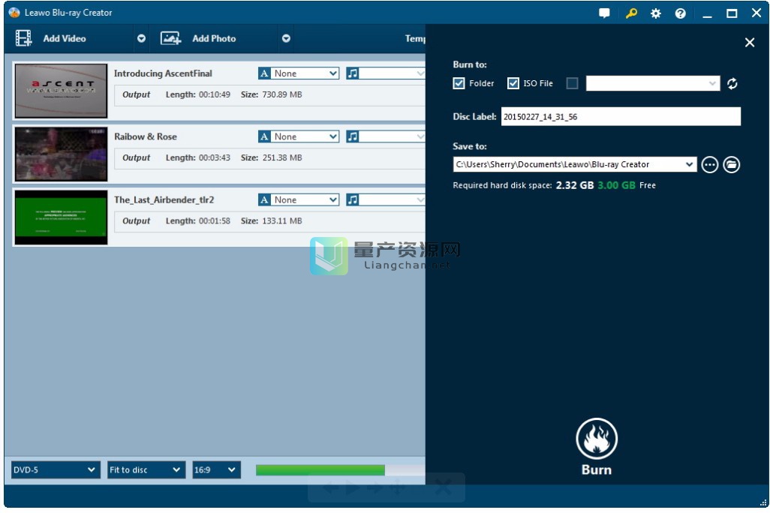Viewport: 770px width, 513px height.
Task: Select The_Last_Airbender_tlr2 video thumbnail
Action: tap(61, 217)
